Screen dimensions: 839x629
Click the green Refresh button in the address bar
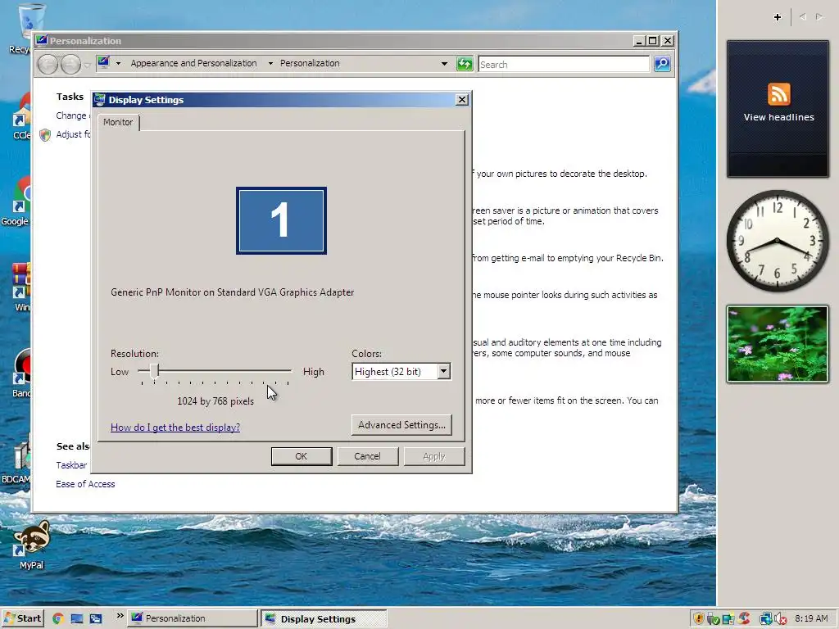[x=465, y=64]
